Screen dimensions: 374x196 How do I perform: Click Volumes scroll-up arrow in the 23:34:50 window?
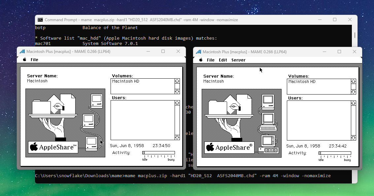click(177, 81)
